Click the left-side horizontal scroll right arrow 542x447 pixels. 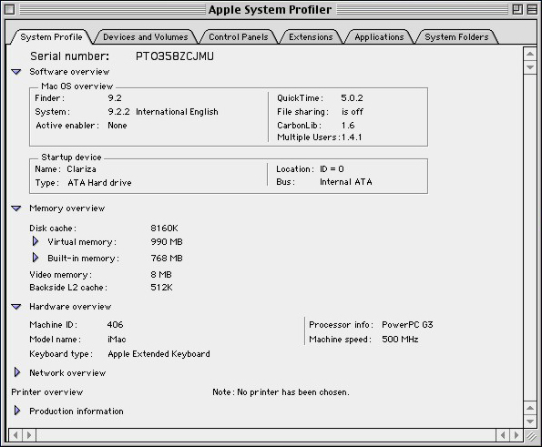pos(29,435)
